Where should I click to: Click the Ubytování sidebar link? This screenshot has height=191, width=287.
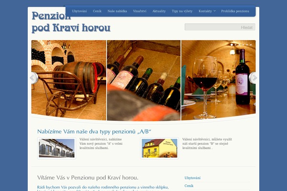(x=192, y=178)
